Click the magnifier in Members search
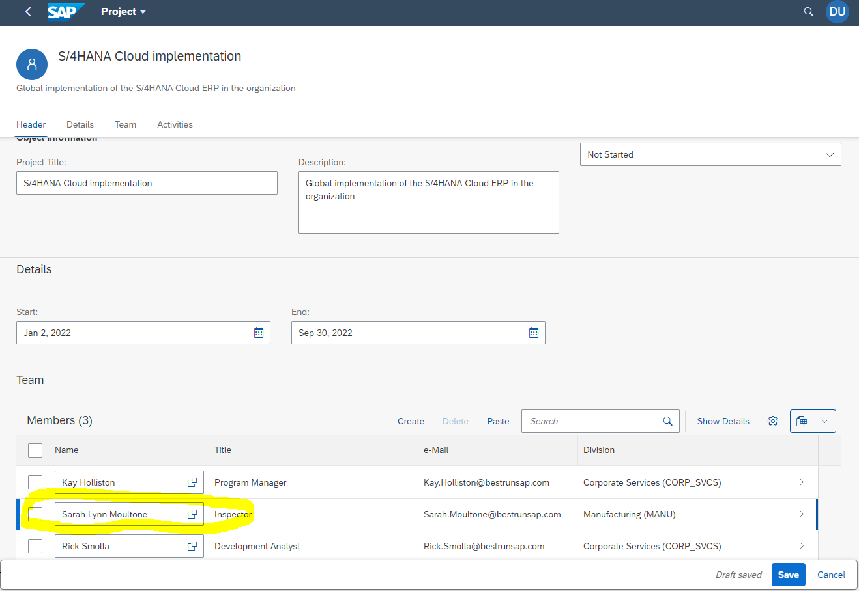Screen dimensions: 859x591 click(667, 421)
